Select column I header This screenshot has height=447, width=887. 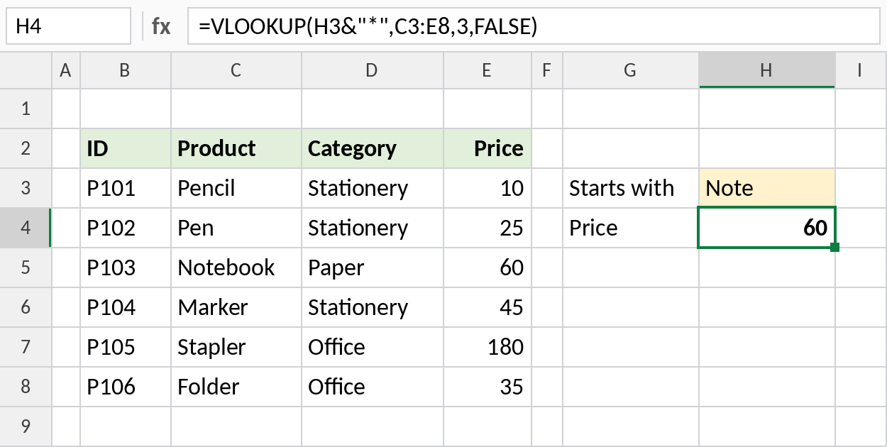click(x=860, y=70)
